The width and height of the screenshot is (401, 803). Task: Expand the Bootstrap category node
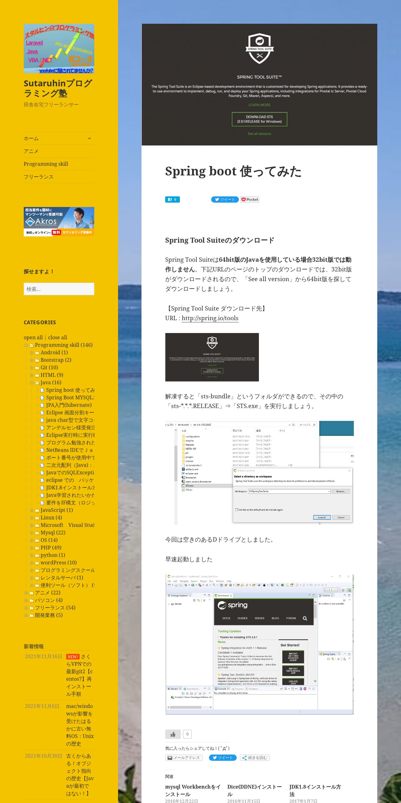click(x=32, y=360)
